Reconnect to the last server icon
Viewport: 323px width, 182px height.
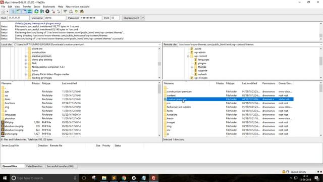click(59, 11)
